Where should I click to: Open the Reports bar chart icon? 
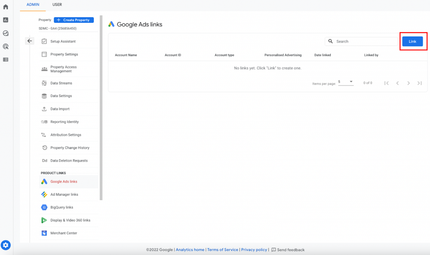tap(6, 20)
